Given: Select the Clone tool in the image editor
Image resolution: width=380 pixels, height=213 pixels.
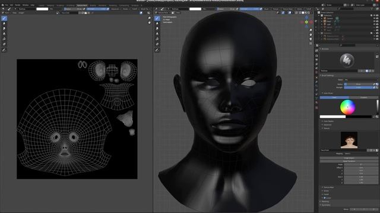Looking at the screenshot, I should pyautogui.click(x=4, y=34).
